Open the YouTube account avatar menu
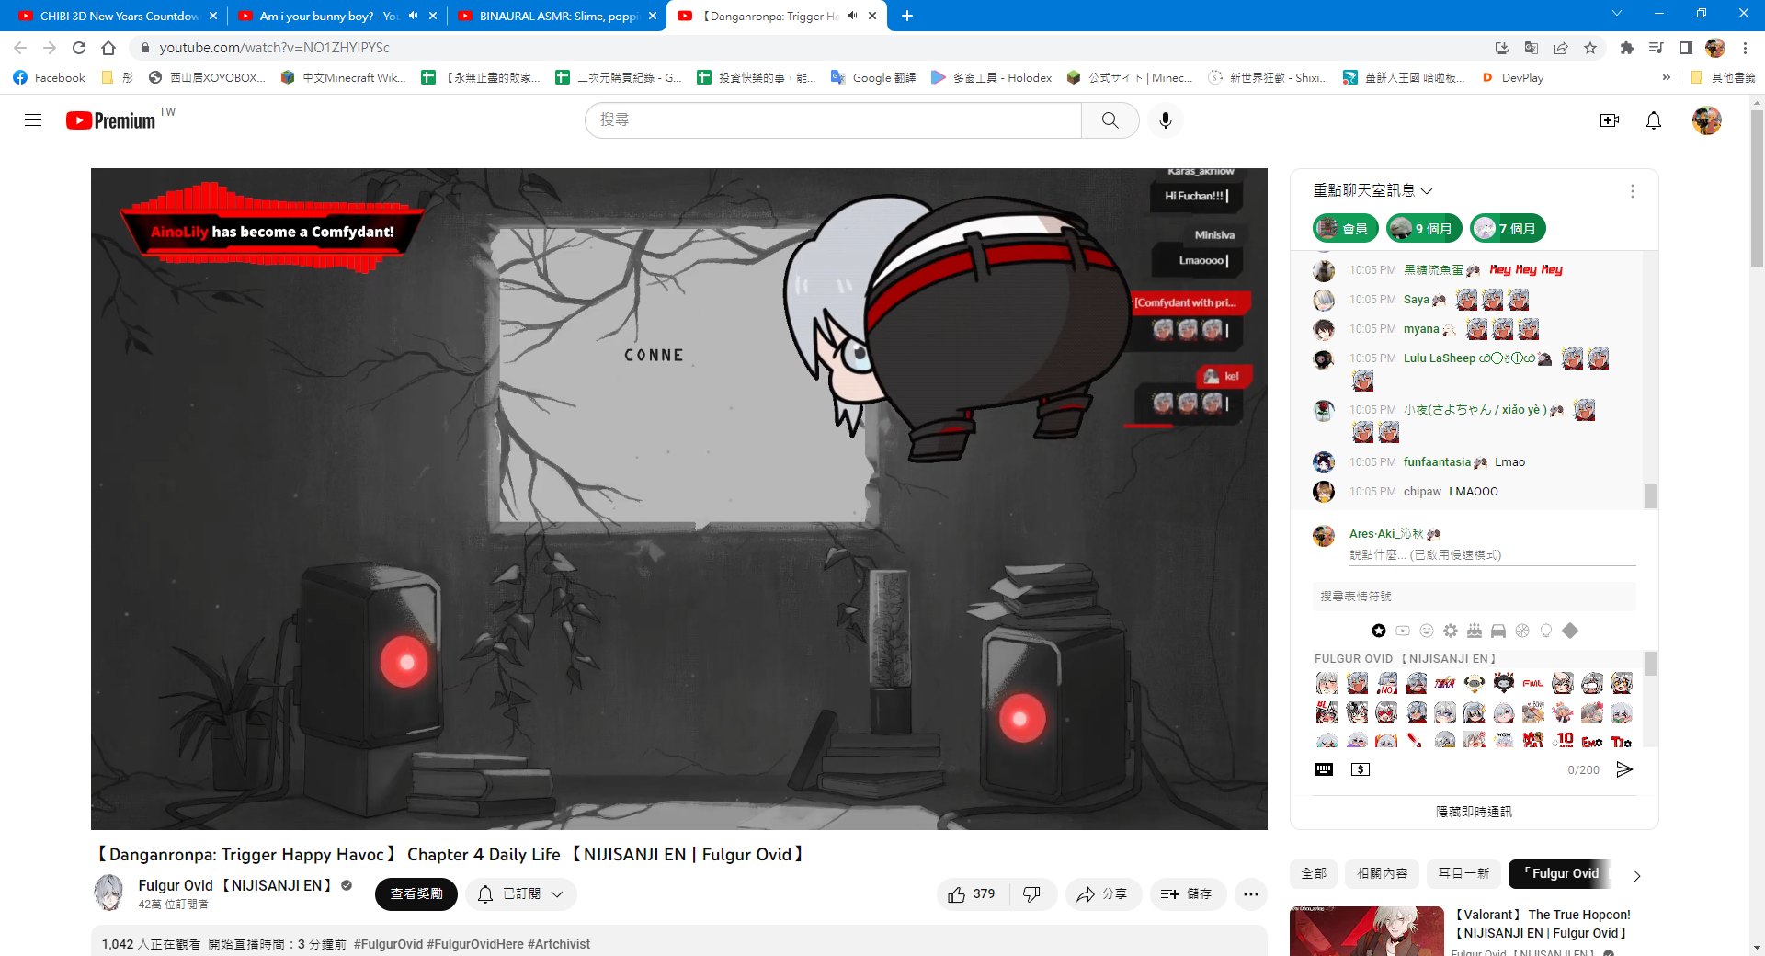 [1706, 120]
